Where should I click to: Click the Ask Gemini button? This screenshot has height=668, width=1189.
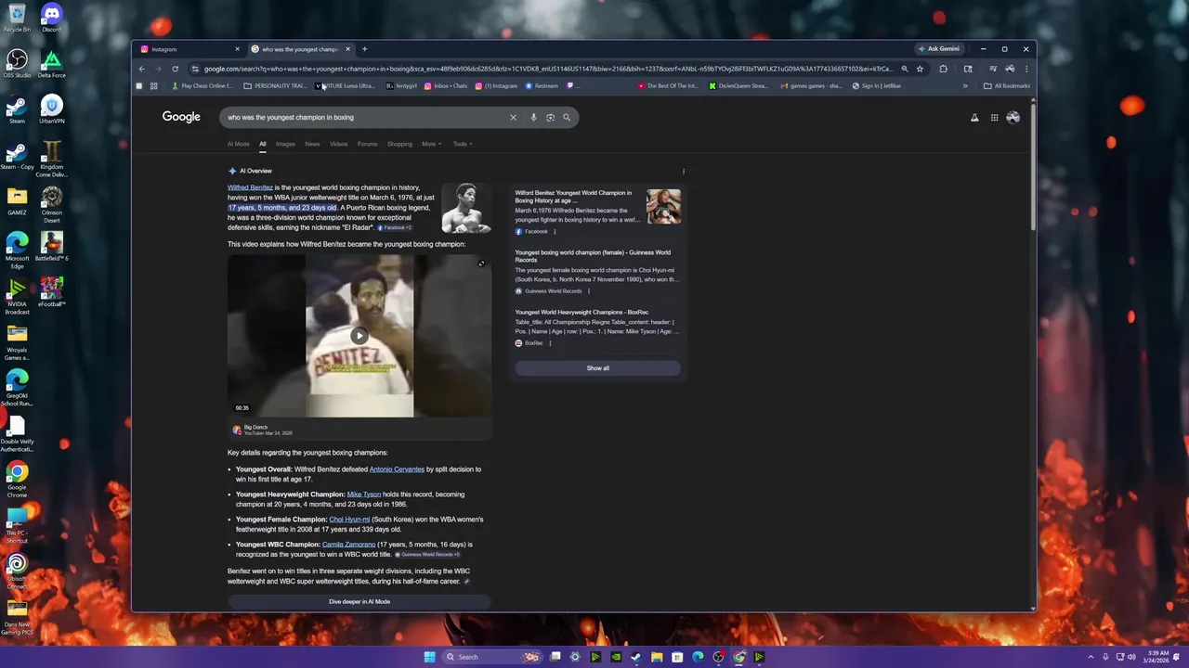click(939, 49)
